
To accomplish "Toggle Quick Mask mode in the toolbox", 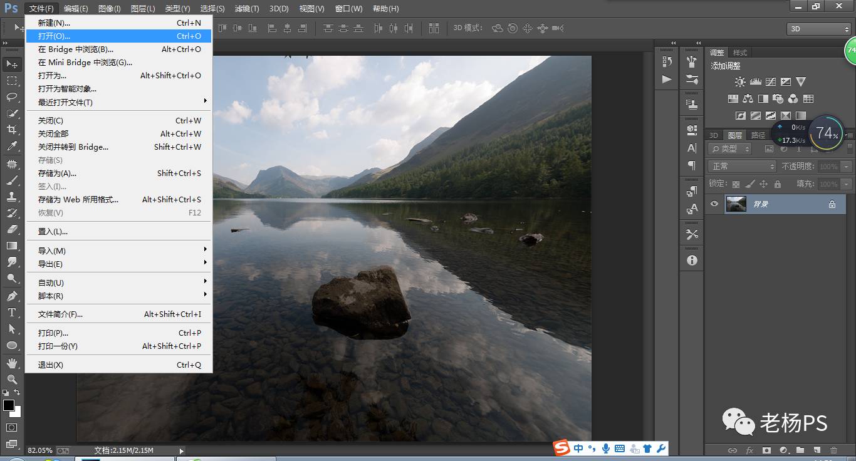I will 12,427.
